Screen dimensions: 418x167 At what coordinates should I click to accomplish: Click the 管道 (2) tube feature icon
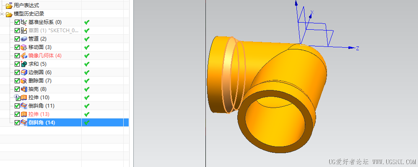[x=24, y=39]
